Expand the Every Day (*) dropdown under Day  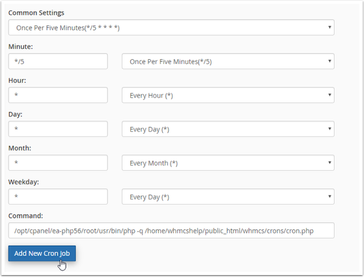pyautogui.click(x=228, y=129)
